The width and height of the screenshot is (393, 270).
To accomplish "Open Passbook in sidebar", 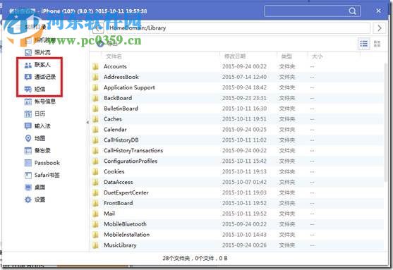I will pyautogui.click(x=42, y=163).
